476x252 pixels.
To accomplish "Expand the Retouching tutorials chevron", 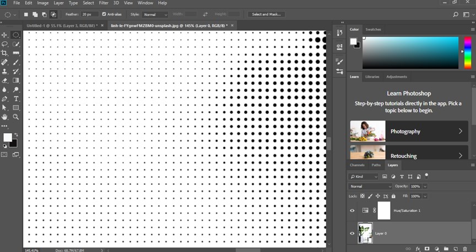I will 461,155.
